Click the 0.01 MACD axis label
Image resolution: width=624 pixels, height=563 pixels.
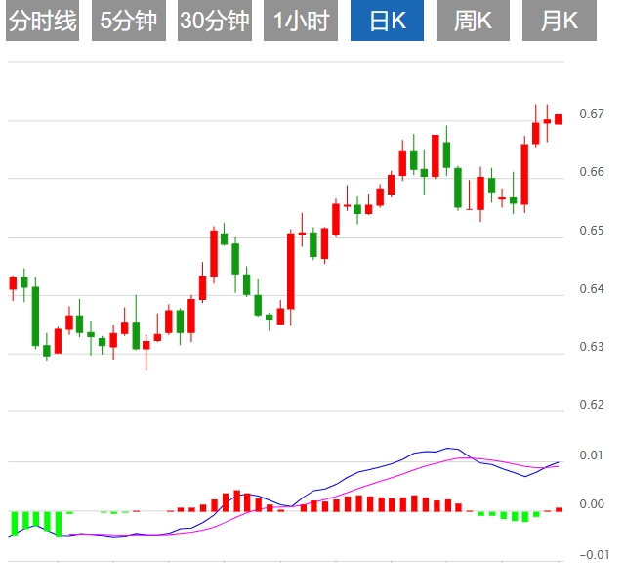pyautogui.click(x=591, y=456)
